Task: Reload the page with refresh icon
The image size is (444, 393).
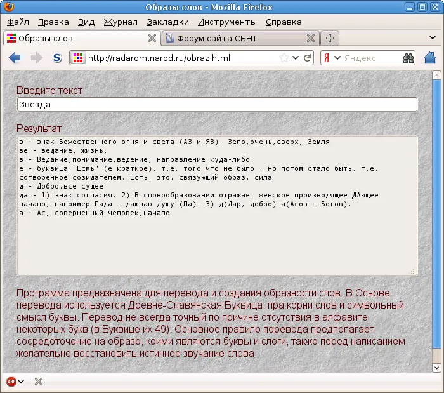Action: [308, 58]
